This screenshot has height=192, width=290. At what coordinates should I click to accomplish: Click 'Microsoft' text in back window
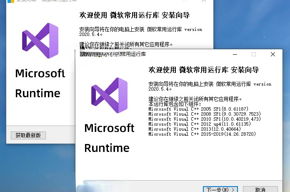(x=40, y=73)
